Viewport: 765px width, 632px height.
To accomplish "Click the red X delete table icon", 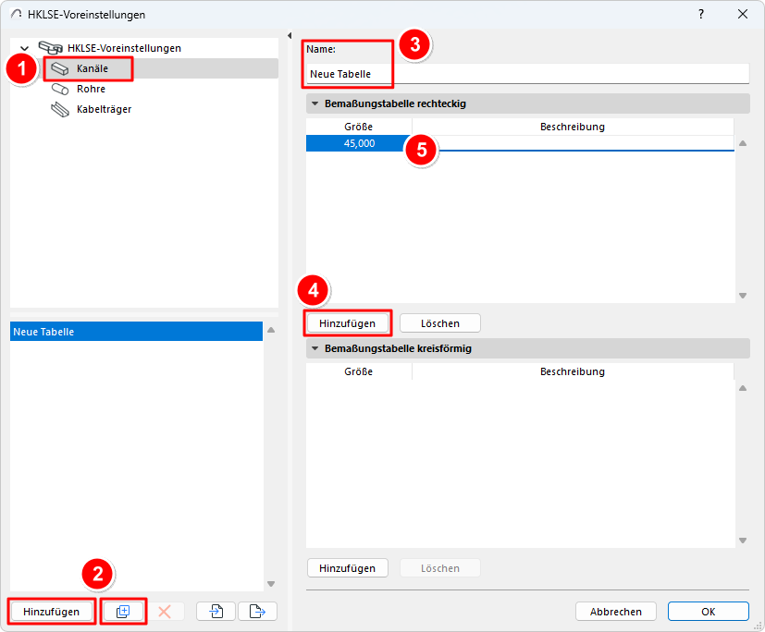I will [165, 611].
